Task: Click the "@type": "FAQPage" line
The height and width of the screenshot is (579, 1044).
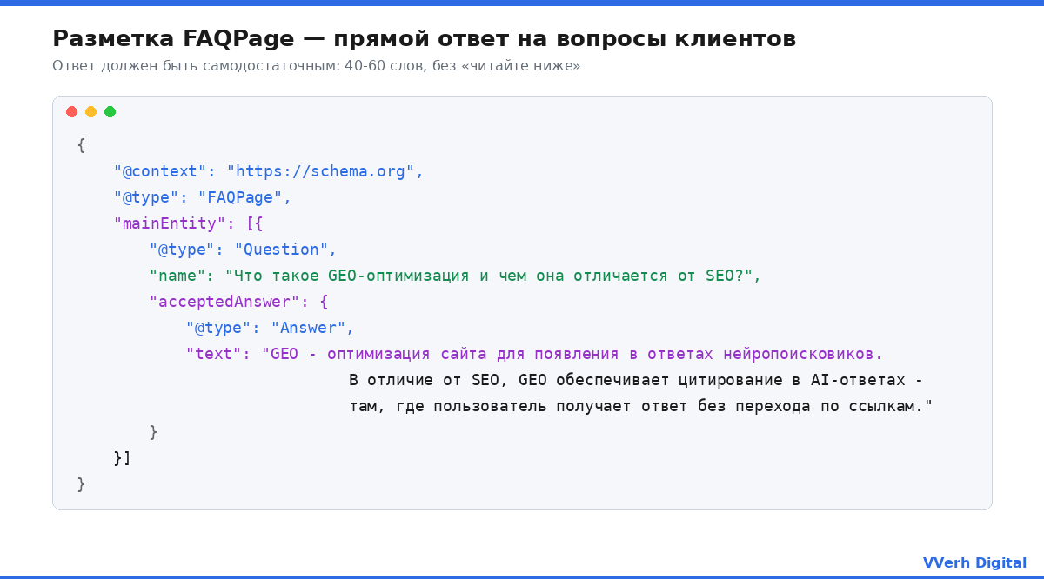Action: point(202,197)
